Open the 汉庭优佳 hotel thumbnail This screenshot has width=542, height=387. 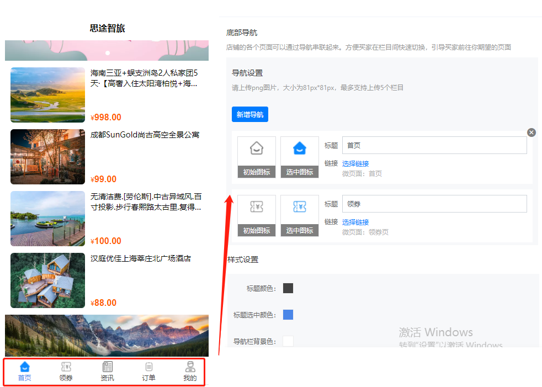click(x=47, y=280)
